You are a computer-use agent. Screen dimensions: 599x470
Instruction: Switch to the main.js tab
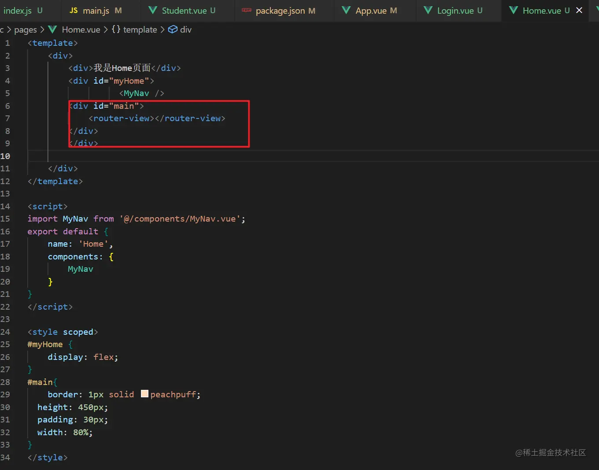[x=96, y=11]
